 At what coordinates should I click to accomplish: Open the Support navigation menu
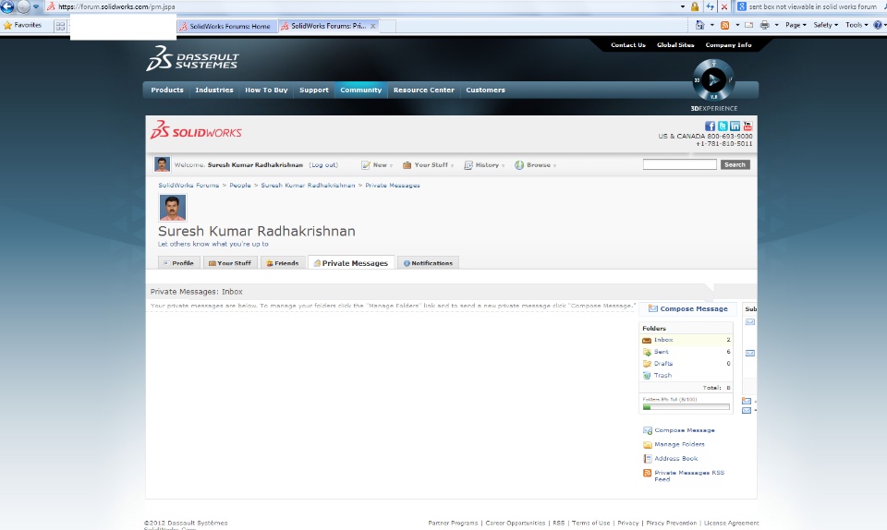click(314, 90)
